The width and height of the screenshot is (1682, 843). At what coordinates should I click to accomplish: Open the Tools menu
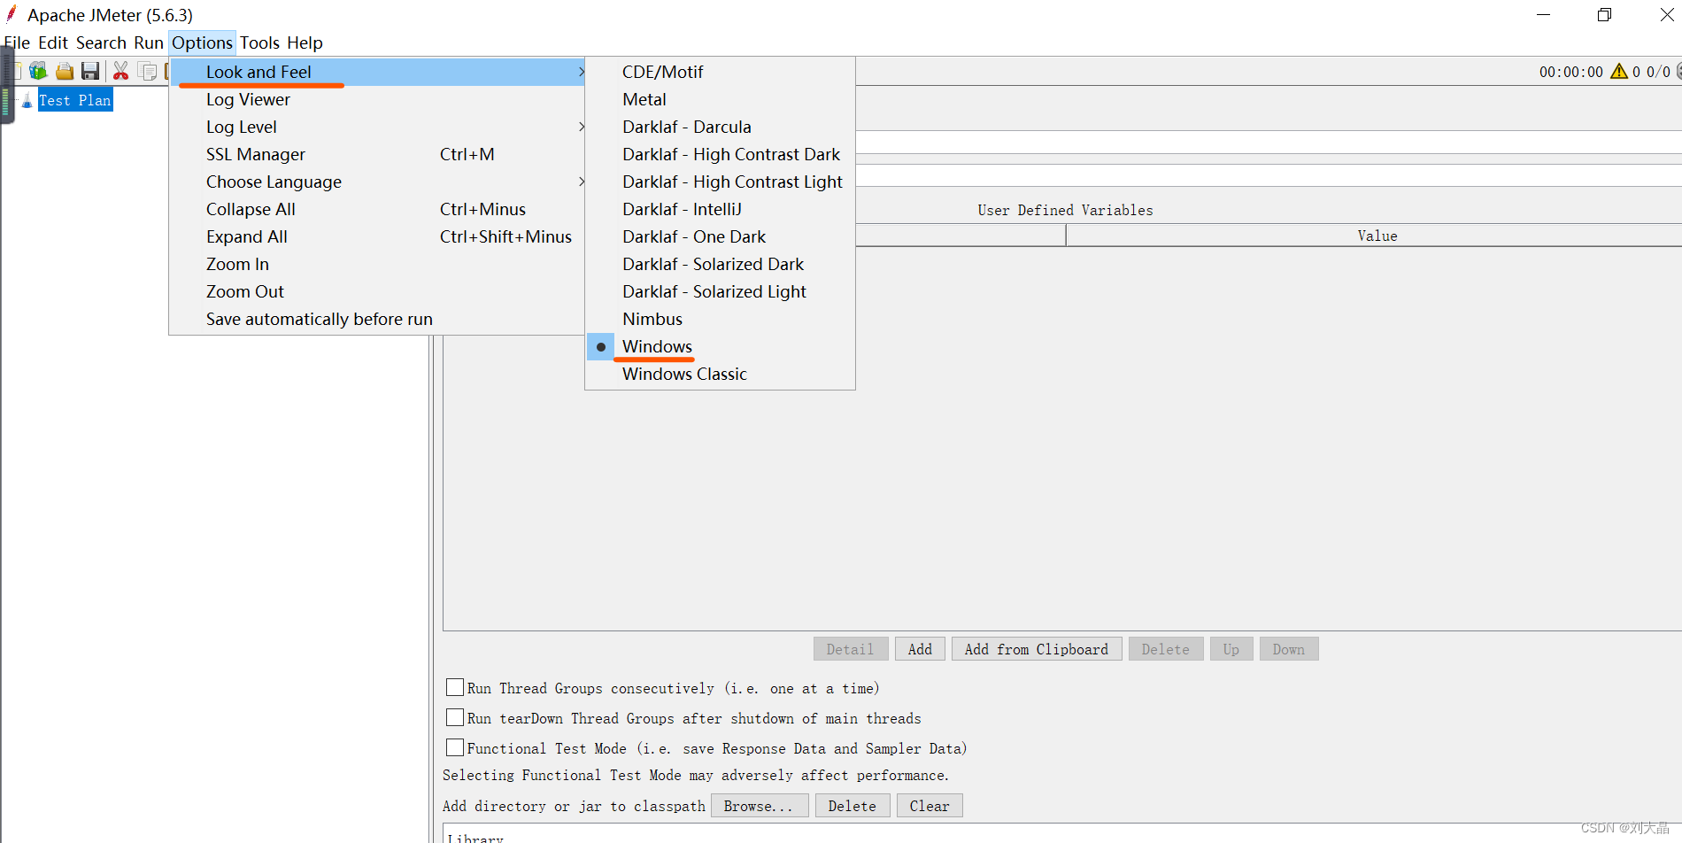coord(259,43)
